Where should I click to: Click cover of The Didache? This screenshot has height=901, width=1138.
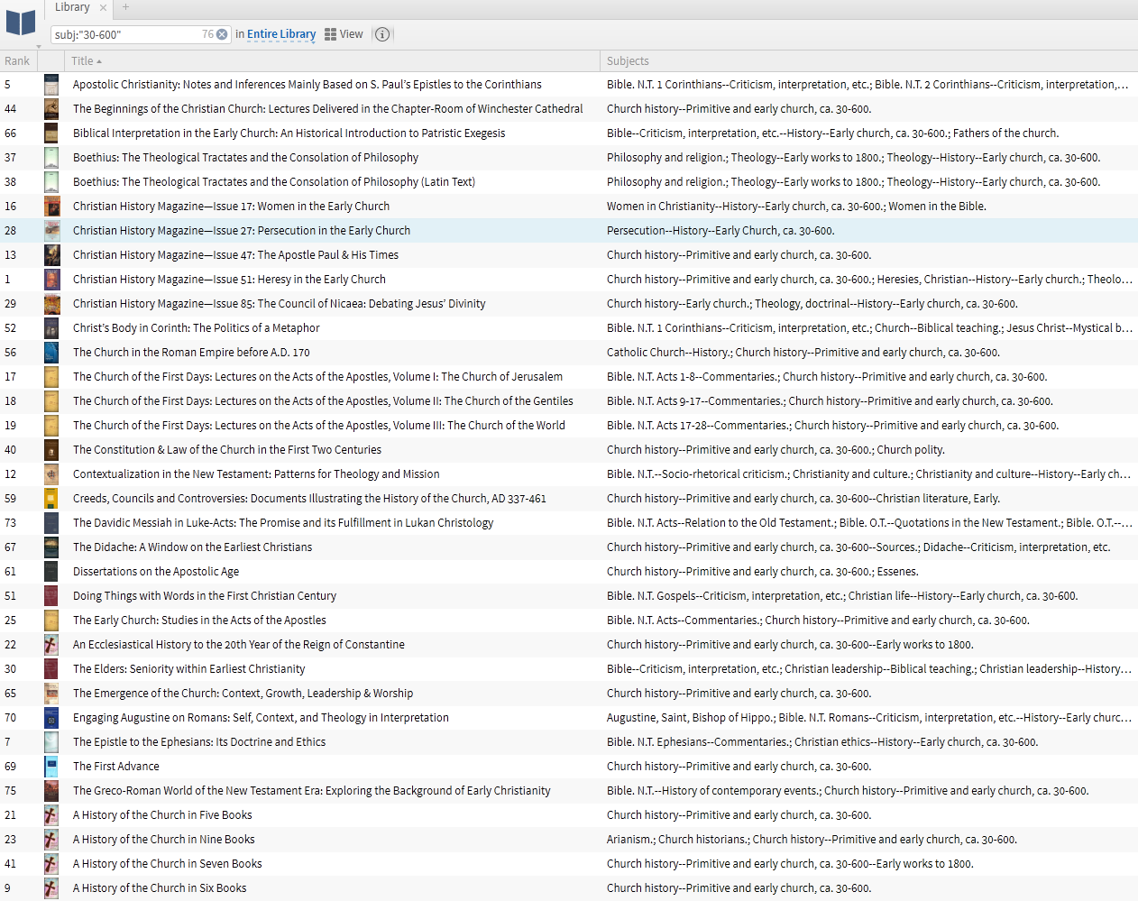coord(51,547)
